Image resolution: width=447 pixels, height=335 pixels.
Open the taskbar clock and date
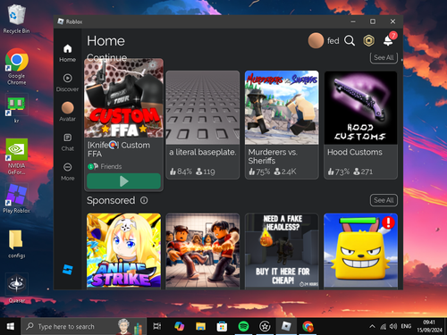(429, 326)
